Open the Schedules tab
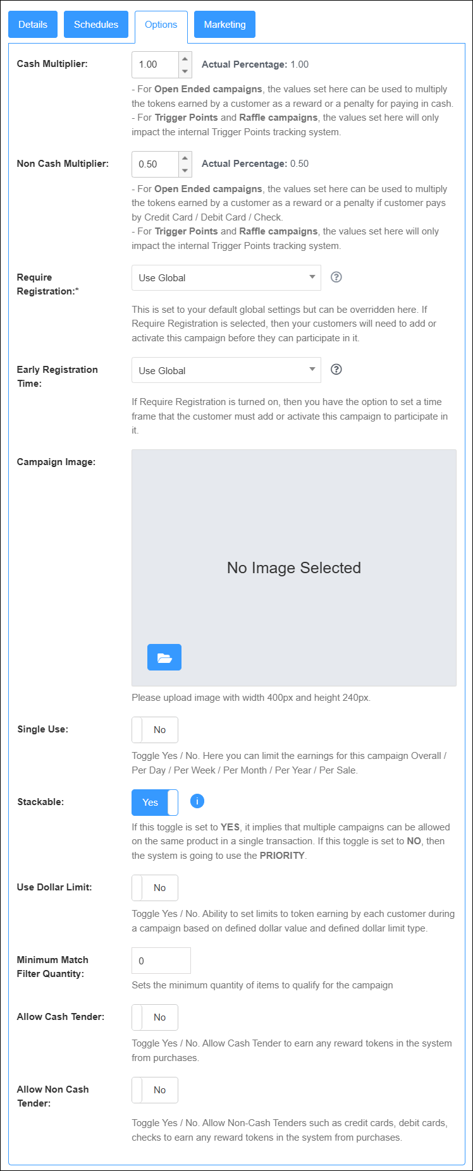This screenshot has width=473, height=1171. (x=96, y=25)
